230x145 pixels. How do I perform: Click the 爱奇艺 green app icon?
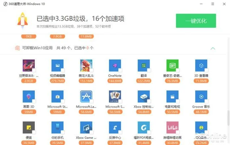coord(172,66)
